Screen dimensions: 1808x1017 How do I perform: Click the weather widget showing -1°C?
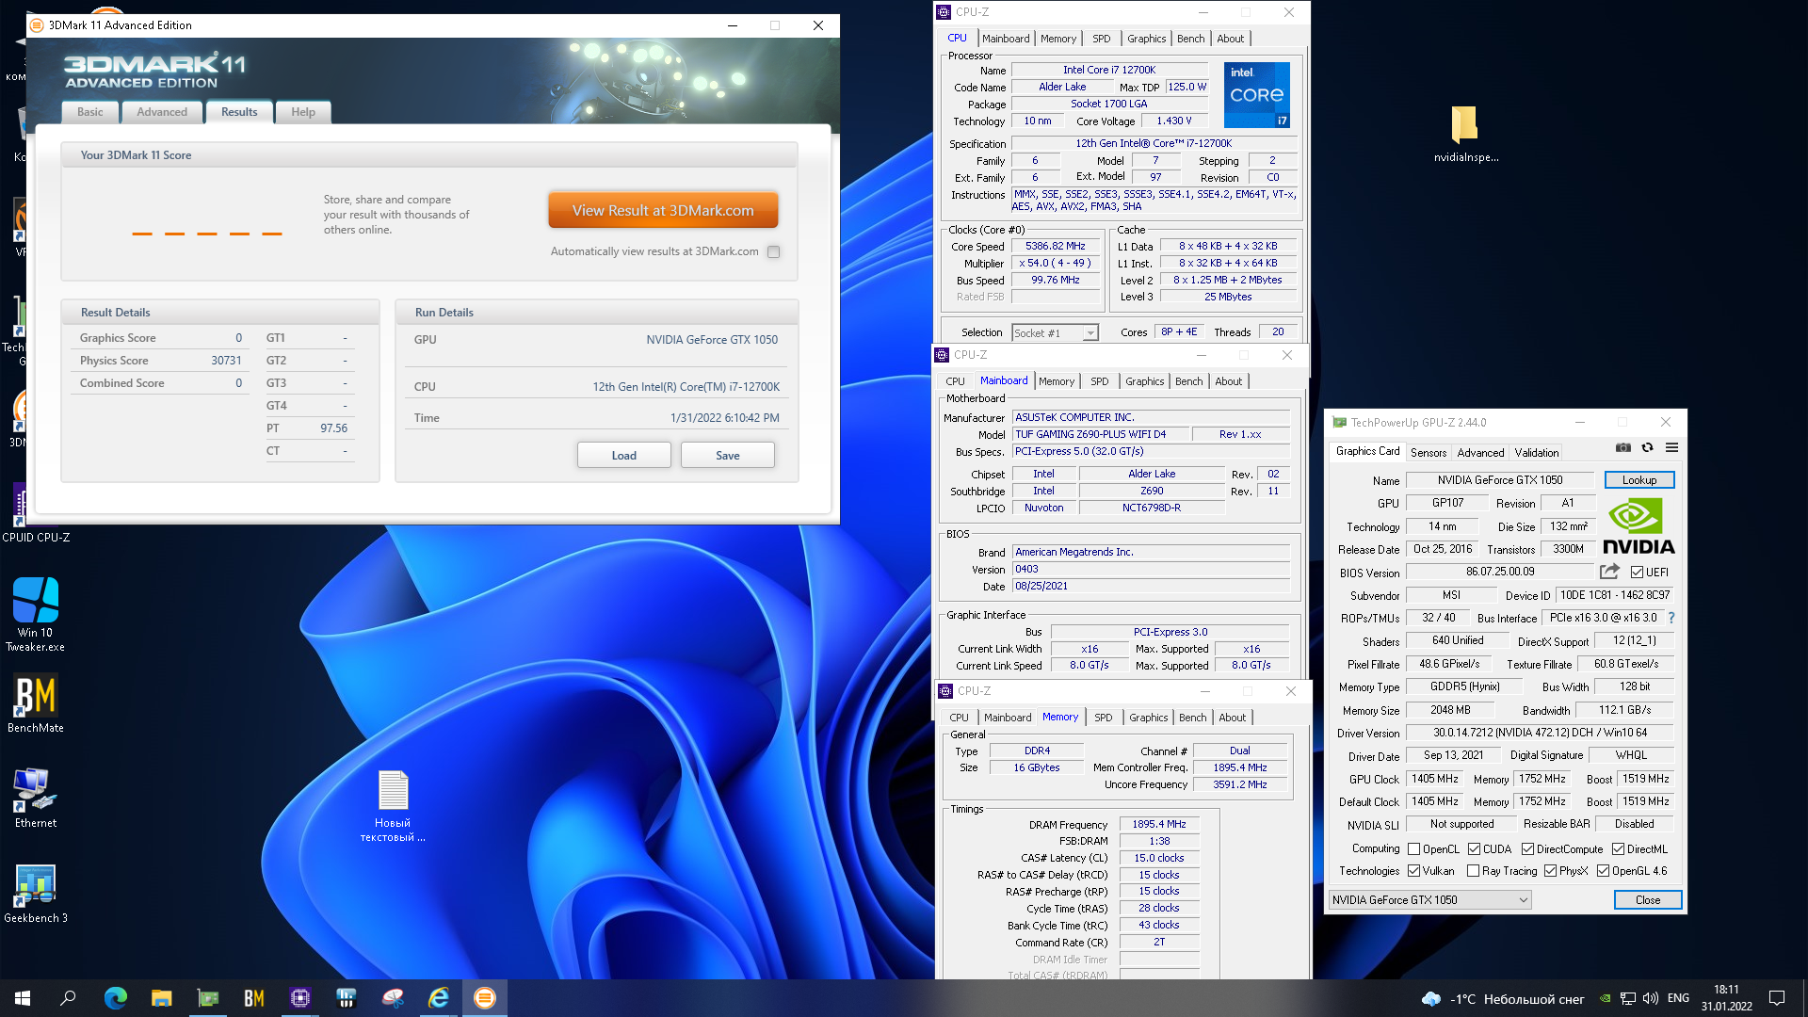[x=1503, y=998]
